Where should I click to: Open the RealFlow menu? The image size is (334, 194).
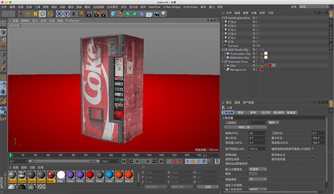[x=155, y=7]
